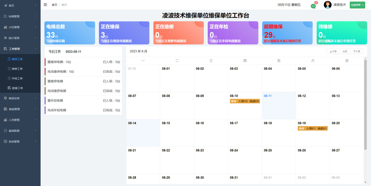Select 人员管理 in the sidebar menu
Image resolution: width=371 pixels, height=186 pixels.
pos(20,120)
